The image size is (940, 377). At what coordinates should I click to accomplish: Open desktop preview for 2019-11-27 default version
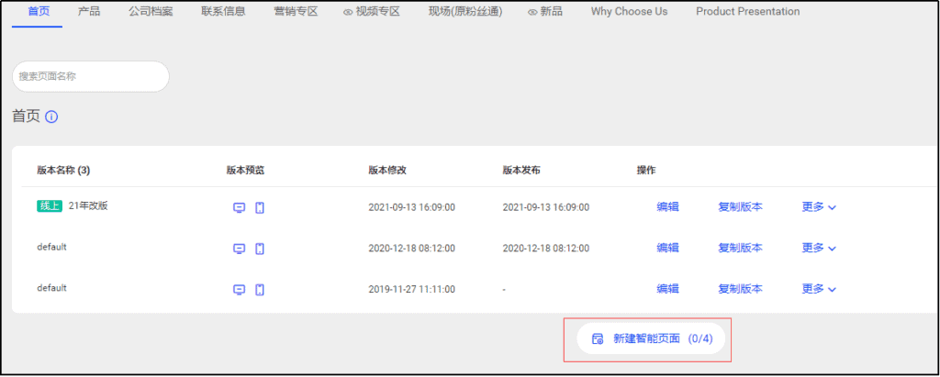(x=239, y=290)
